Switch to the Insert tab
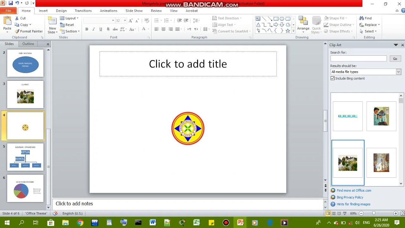This screenshot has width=405, height=228. point(43,11)
